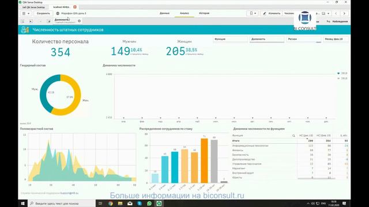Select the tall orange bar labeled 71

coord(204,160)
